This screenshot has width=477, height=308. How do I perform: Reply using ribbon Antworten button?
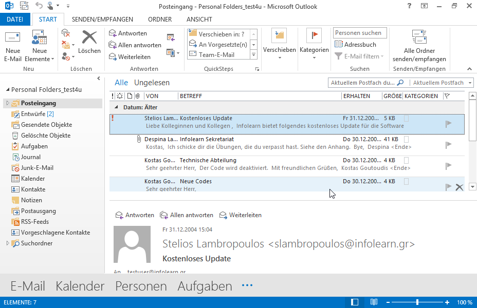pyautogui.click(x=128, y=33)
